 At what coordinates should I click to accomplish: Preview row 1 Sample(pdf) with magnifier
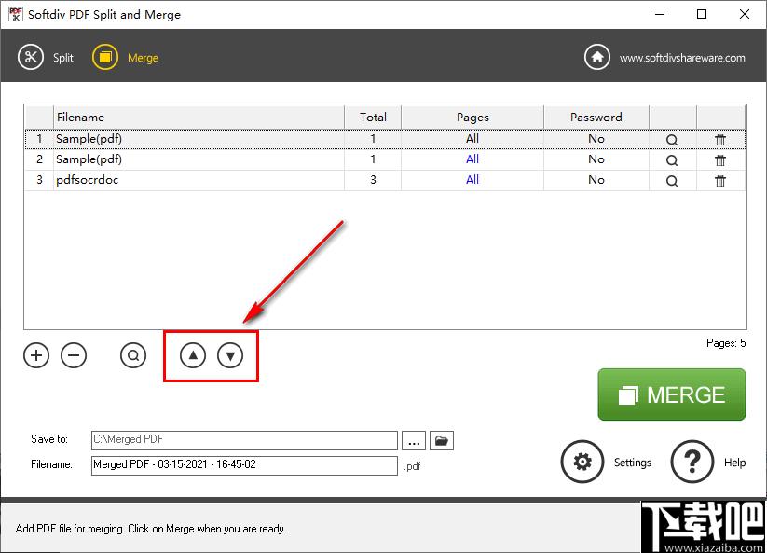click(672, 140)
